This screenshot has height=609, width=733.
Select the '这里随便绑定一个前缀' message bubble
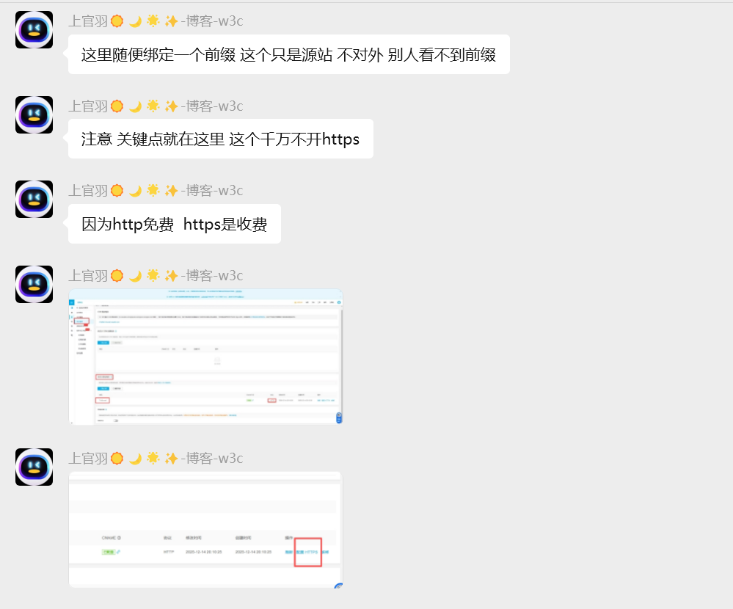tap(288, 55)
